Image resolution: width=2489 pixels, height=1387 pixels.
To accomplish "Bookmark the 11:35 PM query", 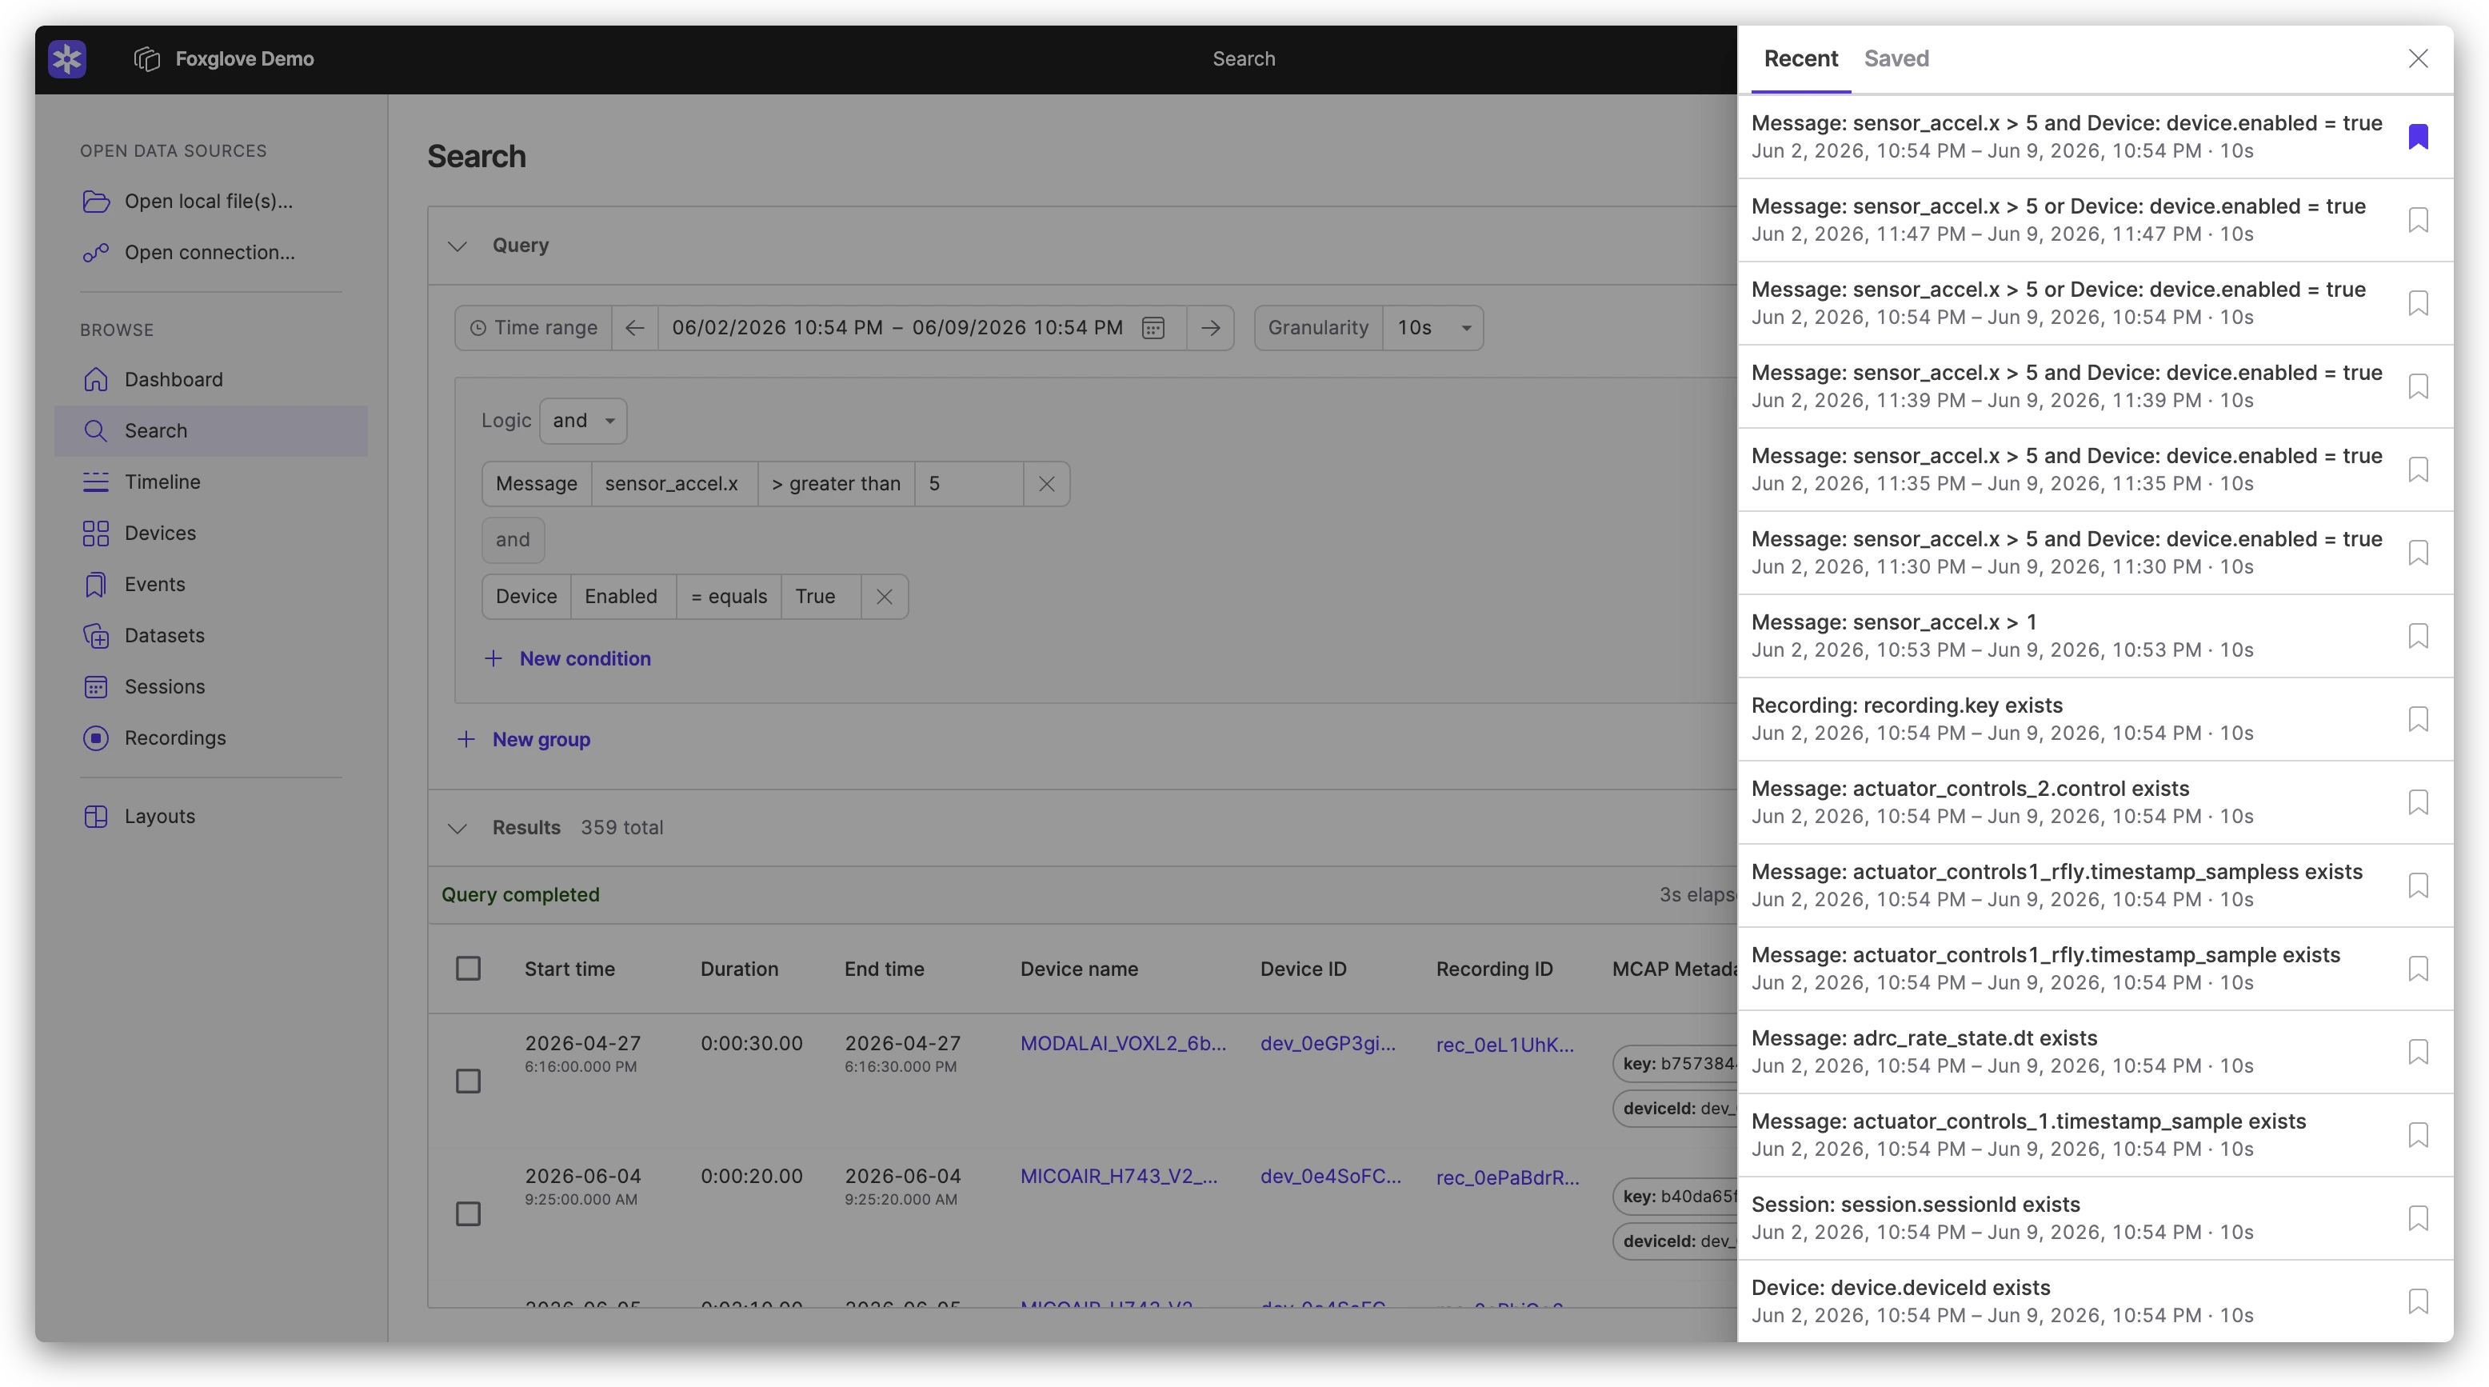I will (2418, 469).
